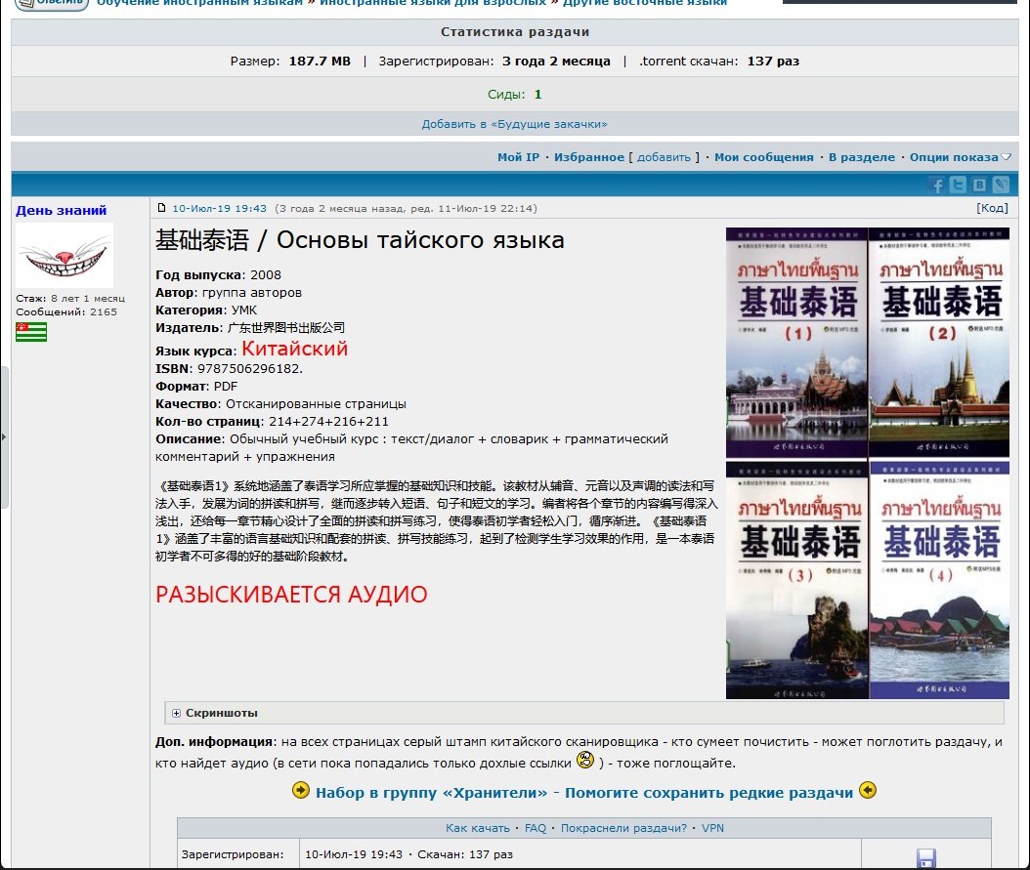The image size is (1030, 870).
Task: Click the Скачан: 137 раз table cell
Action: tap(465, 854)
